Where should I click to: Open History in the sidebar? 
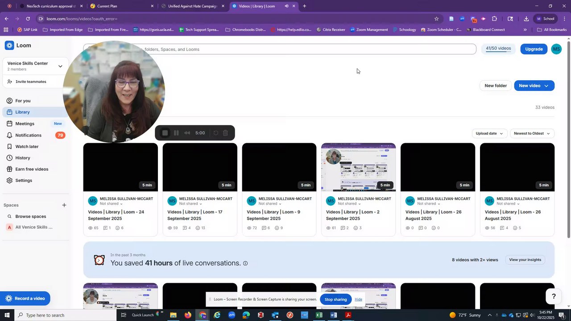(23, 158)
